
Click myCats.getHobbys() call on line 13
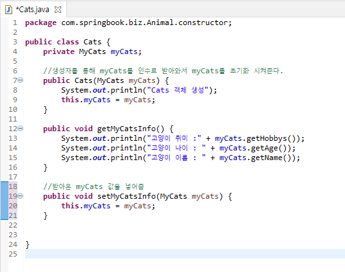[x=257, y=138]
